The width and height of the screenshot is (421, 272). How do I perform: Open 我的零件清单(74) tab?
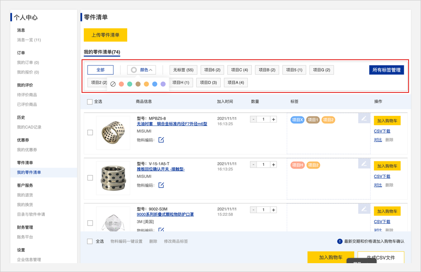tap(102, 52)
